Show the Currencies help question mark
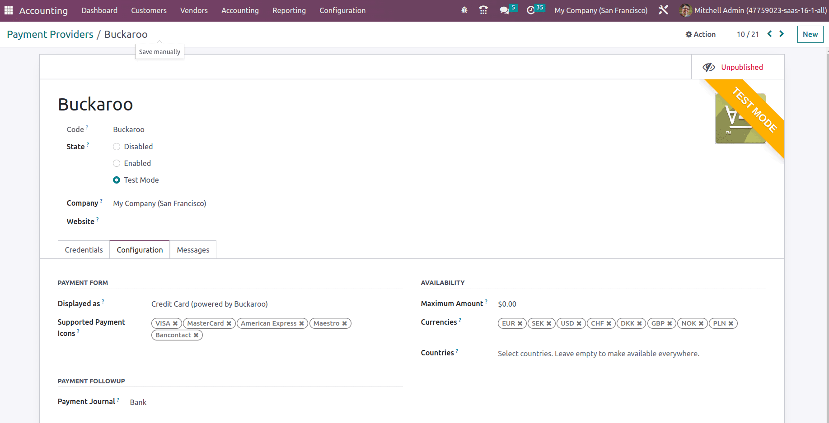 [460, 320]
